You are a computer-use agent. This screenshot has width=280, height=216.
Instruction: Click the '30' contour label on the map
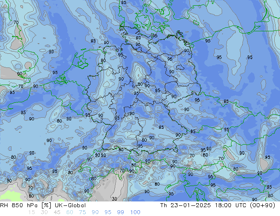(114, 199)
